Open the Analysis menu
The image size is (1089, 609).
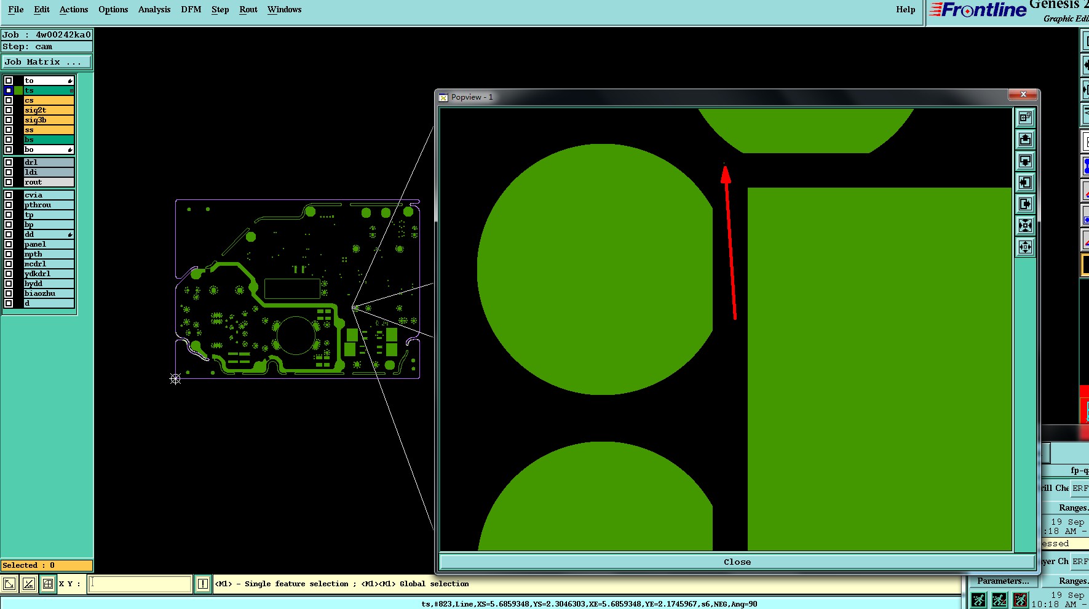tap(154, 9)
